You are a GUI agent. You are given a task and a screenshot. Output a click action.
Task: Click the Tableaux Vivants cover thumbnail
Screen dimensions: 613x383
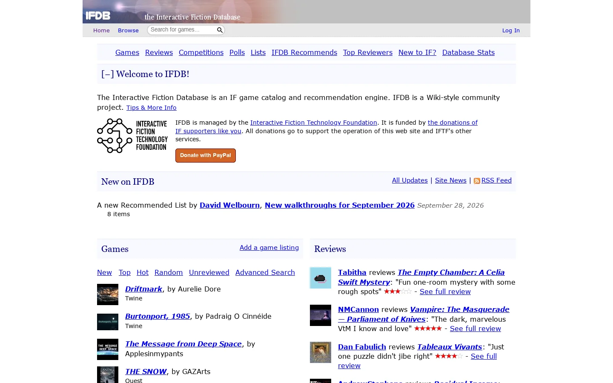click(321, 352)
